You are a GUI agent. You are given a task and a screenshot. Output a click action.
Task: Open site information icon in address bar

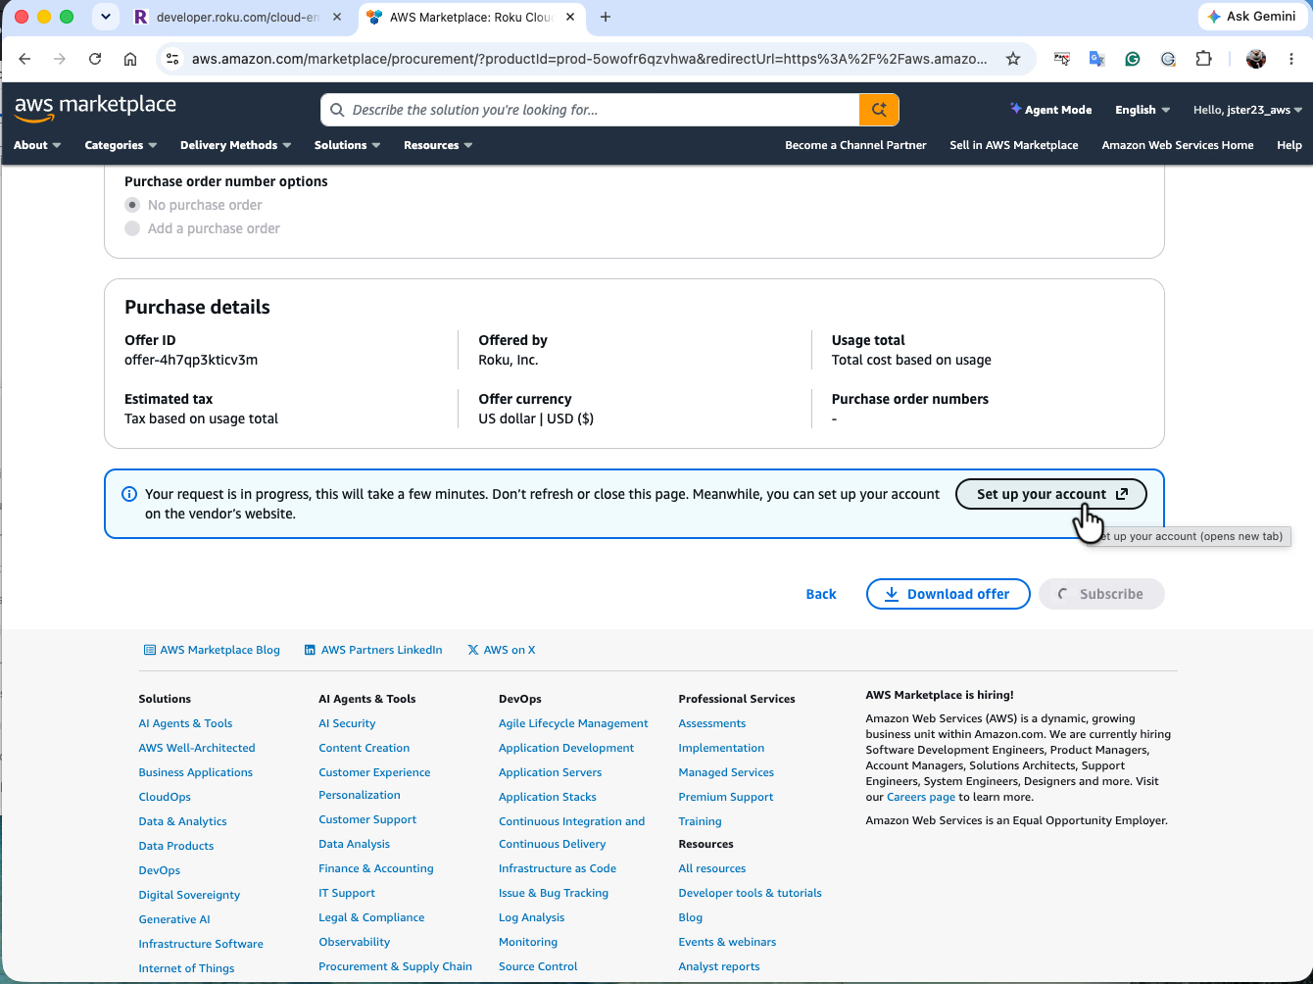172,59
